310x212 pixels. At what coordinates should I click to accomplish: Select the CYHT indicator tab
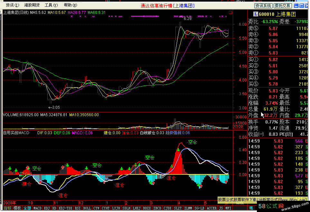106,208
